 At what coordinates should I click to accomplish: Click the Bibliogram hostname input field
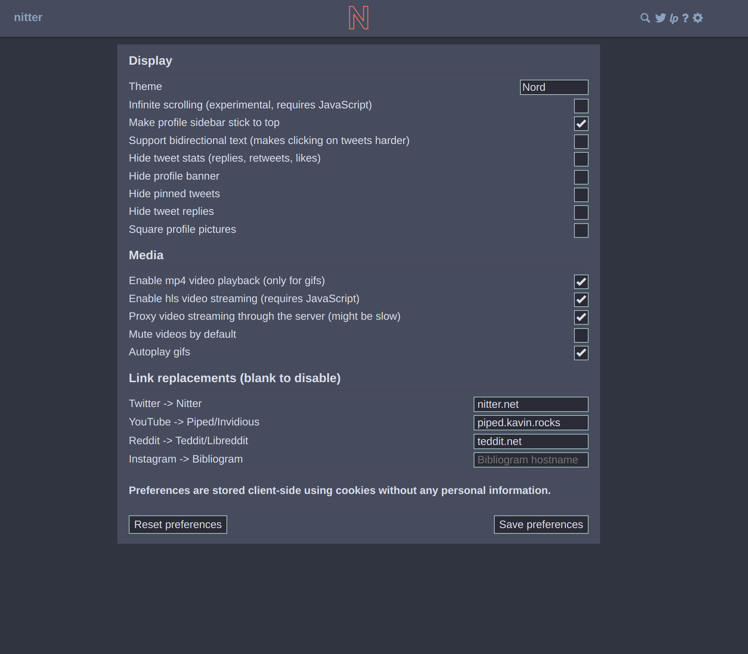point(531,460)
